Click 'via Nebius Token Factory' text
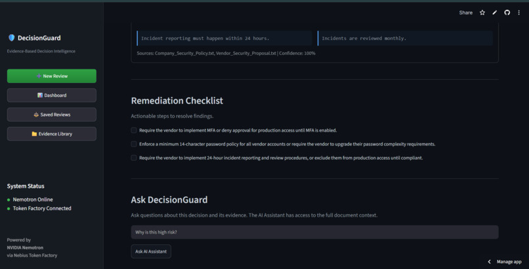529x269 pixels. point(32,255)
